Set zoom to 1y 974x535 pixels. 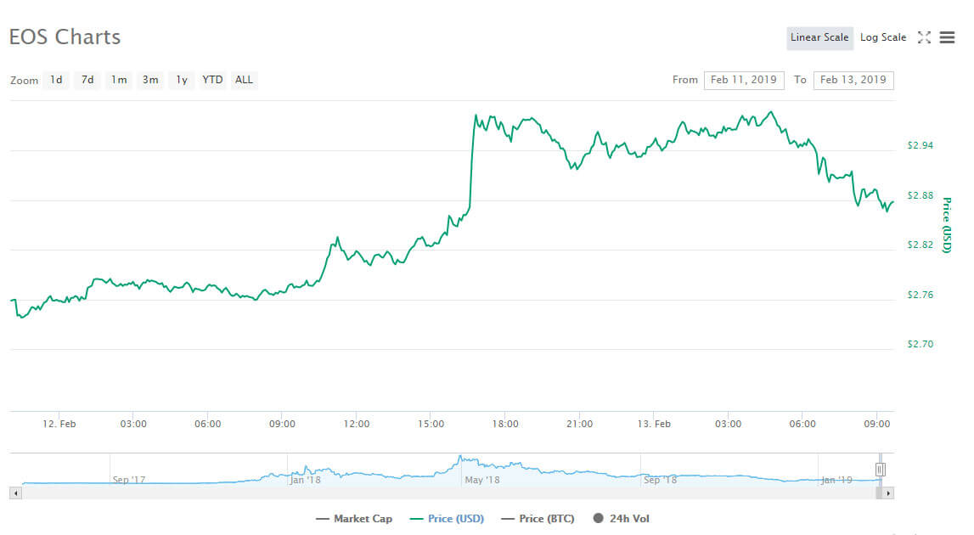point(182,80)
